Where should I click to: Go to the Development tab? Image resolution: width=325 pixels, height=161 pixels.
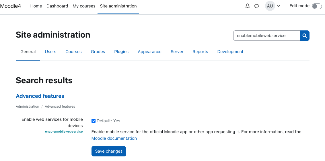230,52
